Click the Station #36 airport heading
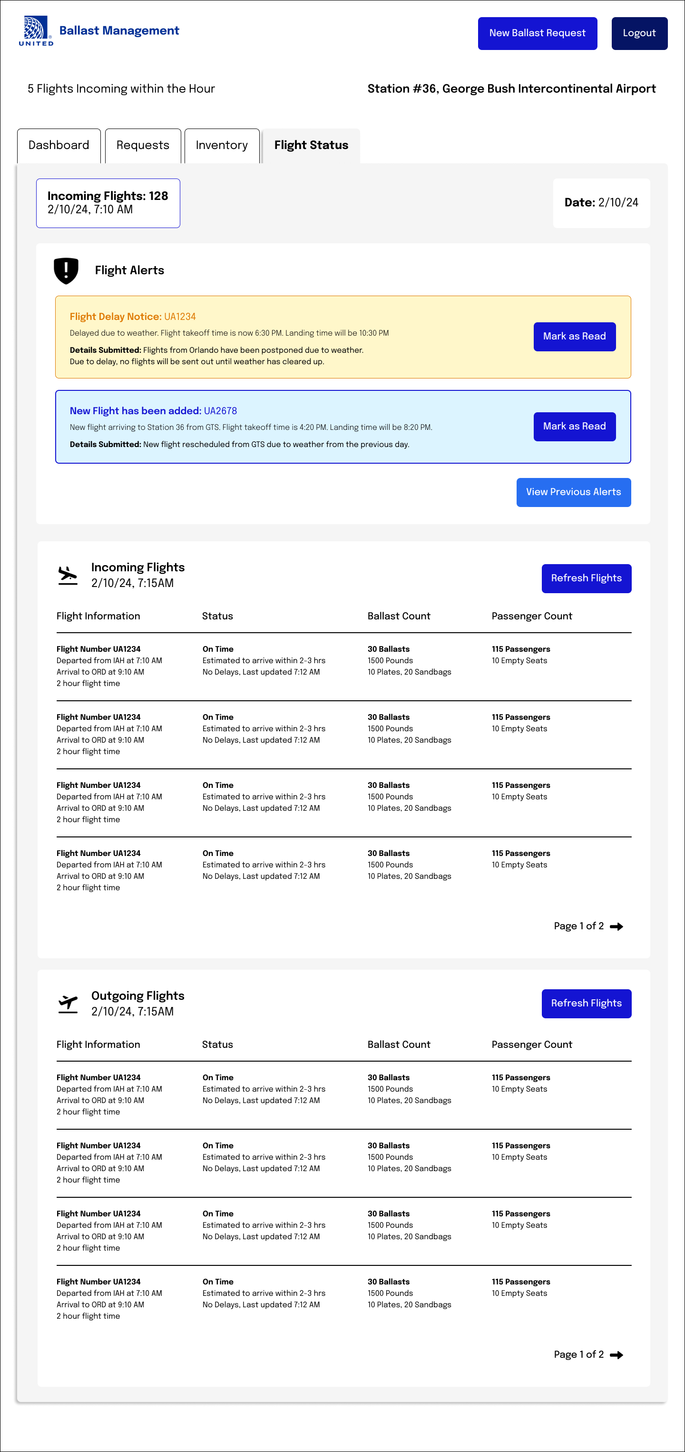This screenshot has height=1452, width=685. (x=511, y=89)
